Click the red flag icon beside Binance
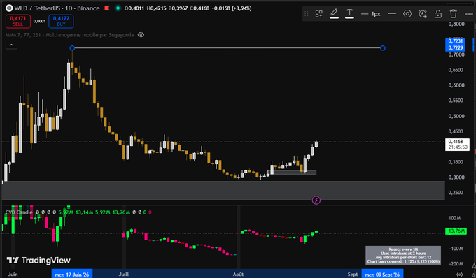 click(x=107, y=8)
